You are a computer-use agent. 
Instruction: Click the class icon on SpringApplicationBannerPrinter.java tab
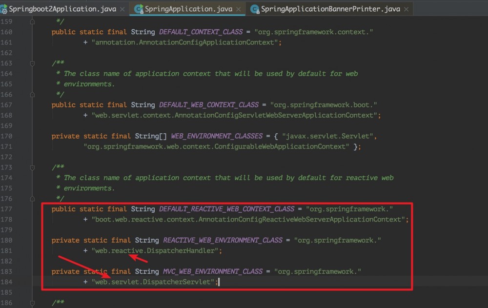pos(254,8)
